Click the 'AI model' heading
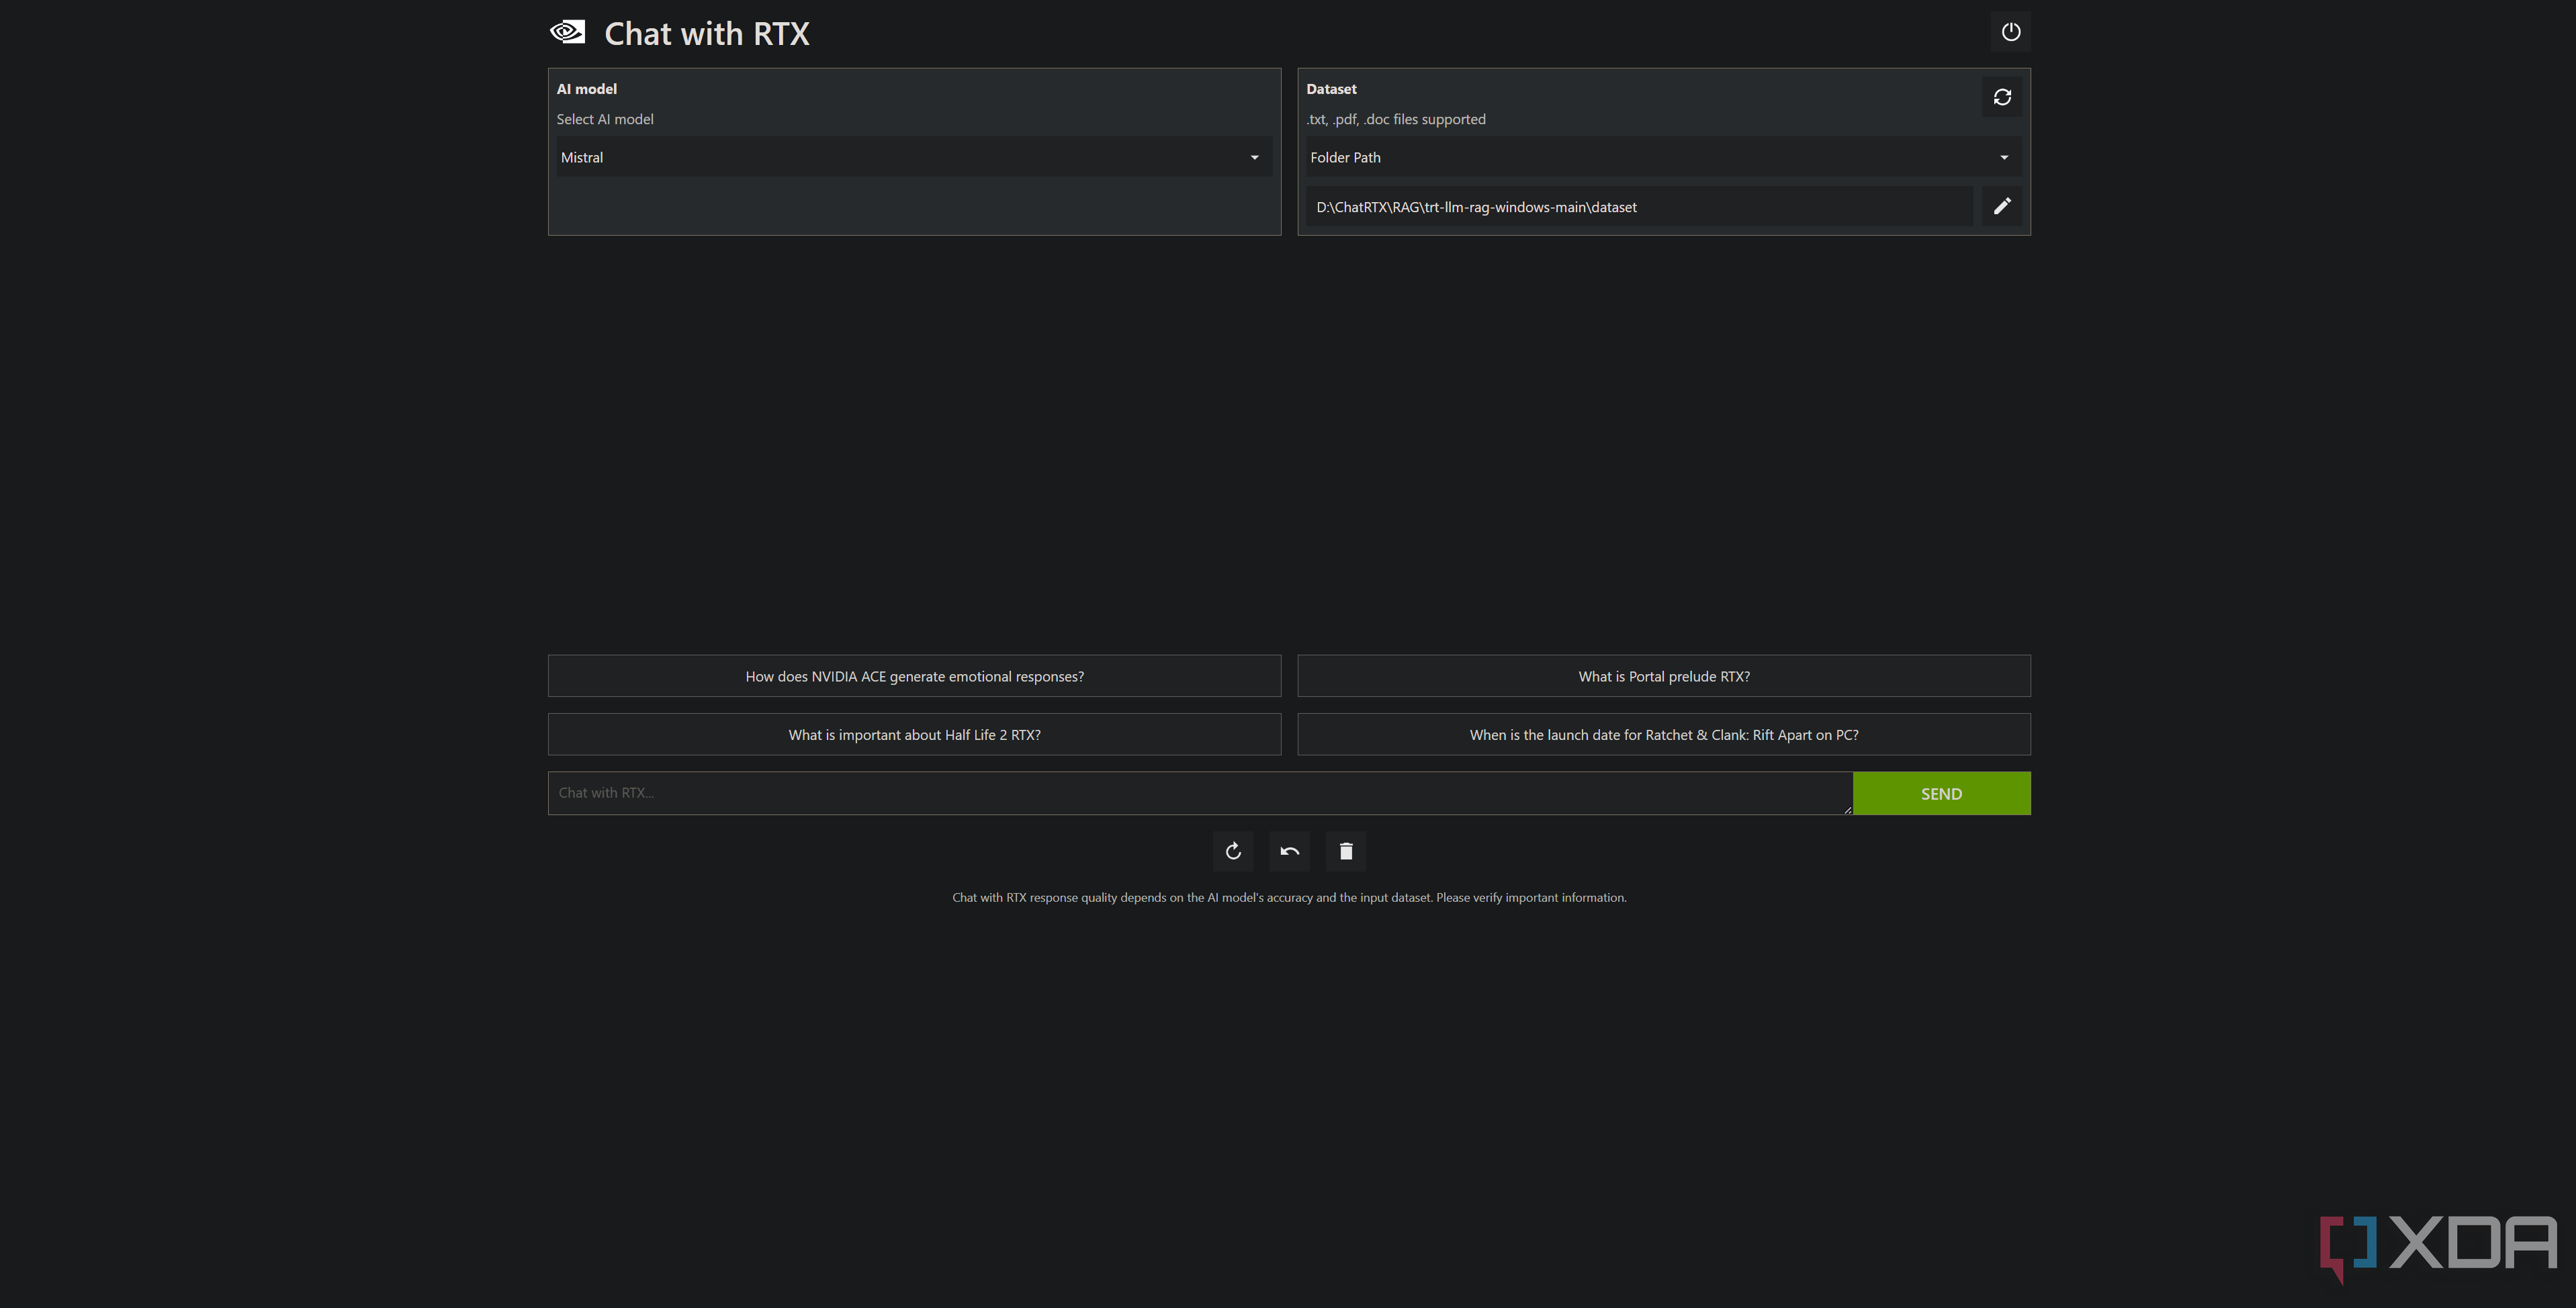Image resolution: width=2576 pixels, height=1308 pixels. (x=587, y=89)
